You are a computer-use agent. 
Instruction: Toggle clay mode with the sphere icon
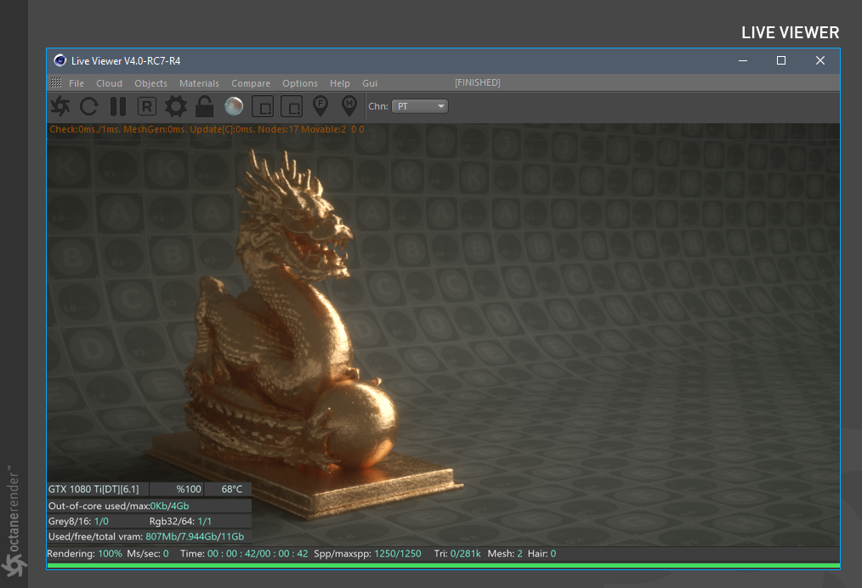click(x=234, y=106)
